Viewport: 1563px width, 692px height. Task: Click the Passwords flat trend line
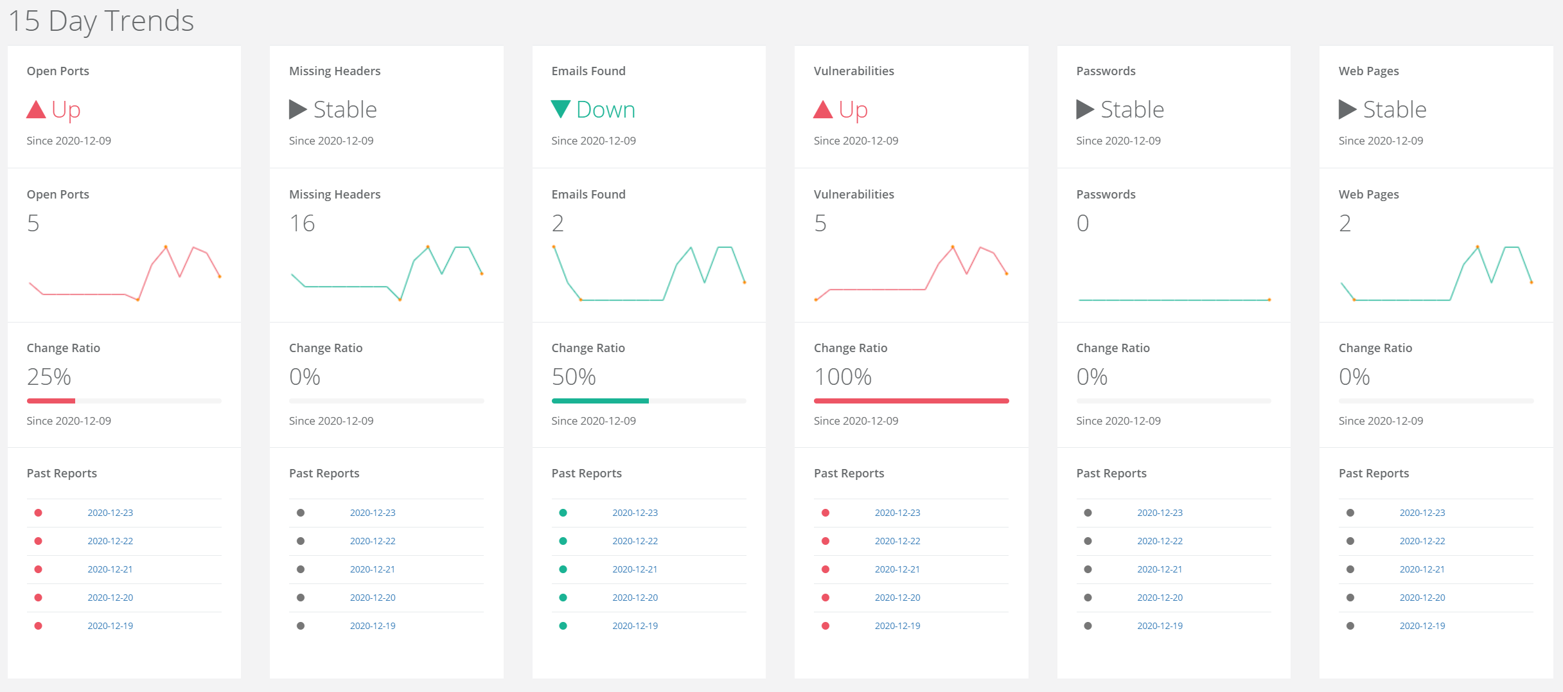click(1174, 299)
